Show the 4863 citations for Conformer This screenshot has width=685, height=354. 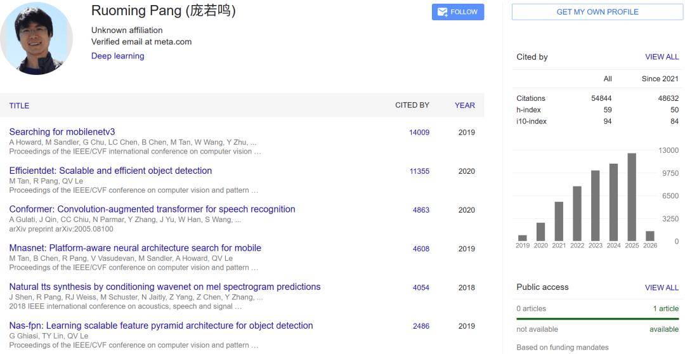click(x=421, y=210)
